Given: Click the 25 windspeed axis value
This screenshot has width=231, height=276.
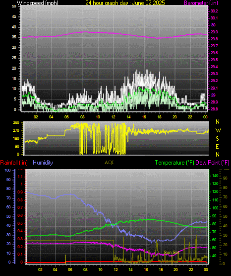Looking at the screenshot, I should (x=14, y=58).
